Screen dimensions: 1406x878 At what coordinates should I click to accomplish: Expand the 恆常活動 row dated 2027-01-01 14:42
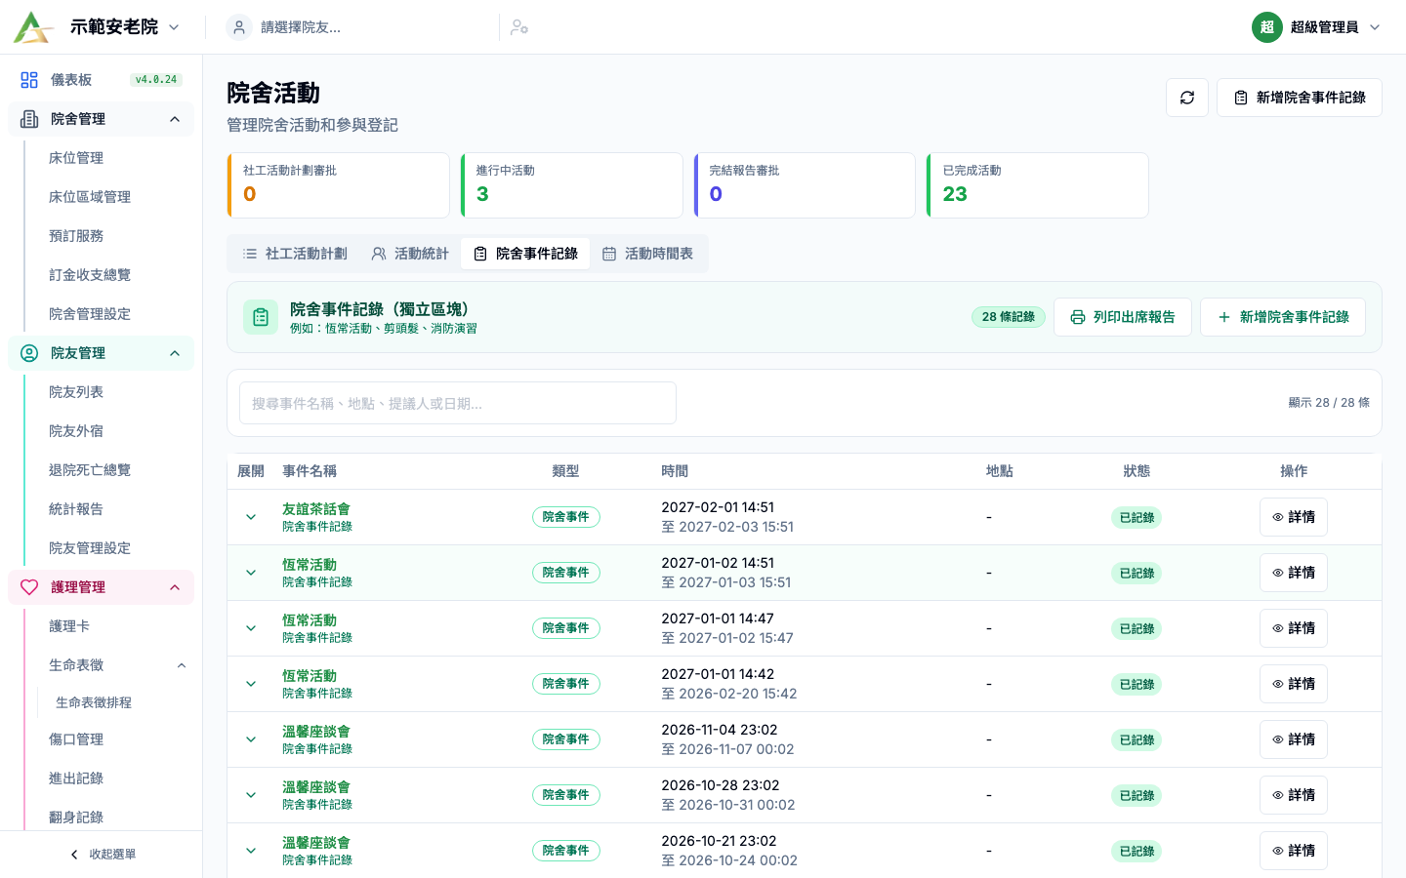pos(251,684)
